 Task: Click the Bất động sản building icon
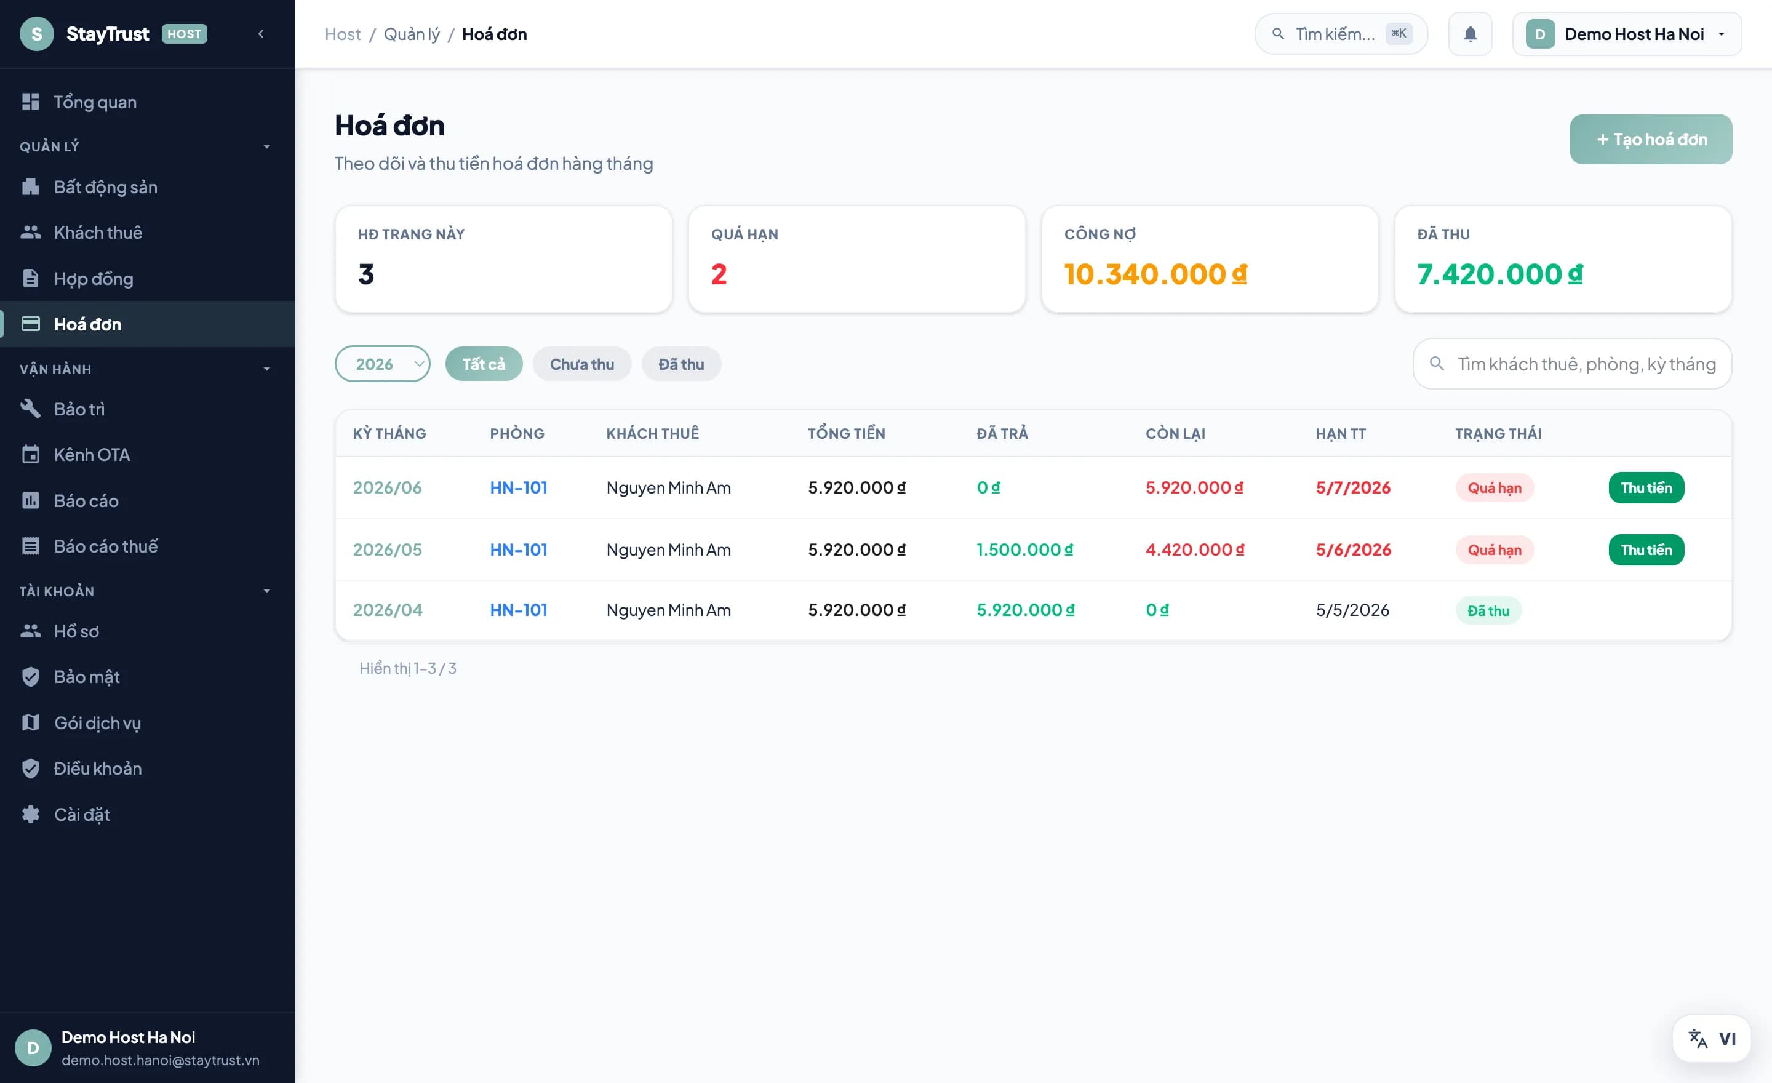point(30,187)
